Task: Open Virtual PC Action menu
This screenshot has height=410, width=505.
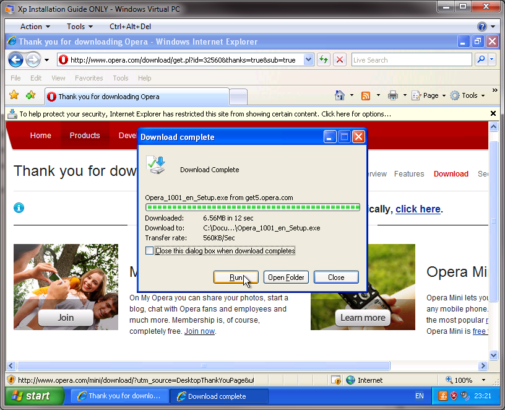Action: [35, 27]
